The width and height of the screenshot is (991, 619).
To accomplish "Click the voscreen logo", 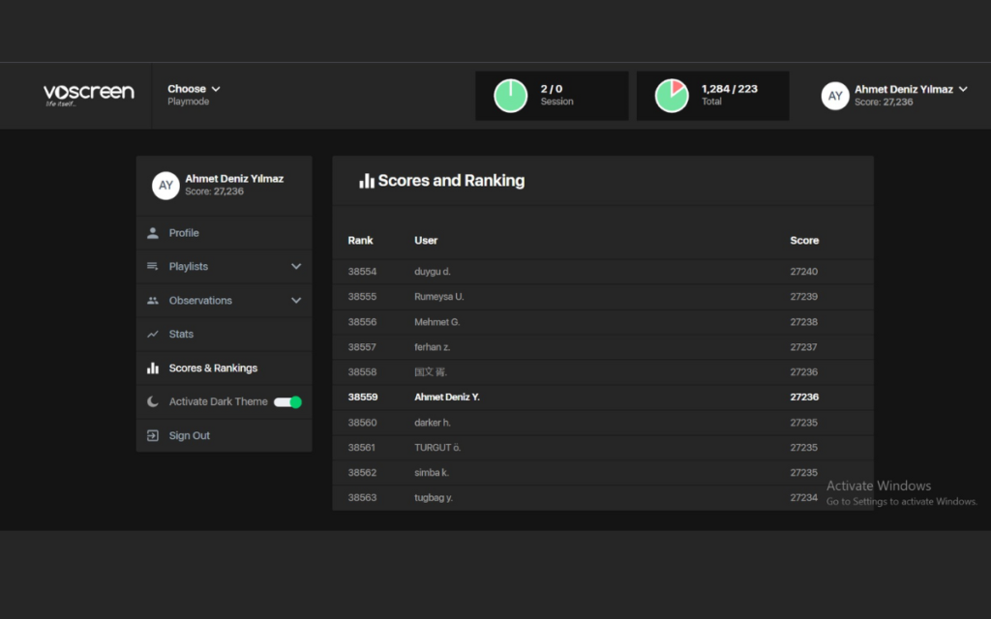I will click(x=88, y=95).
